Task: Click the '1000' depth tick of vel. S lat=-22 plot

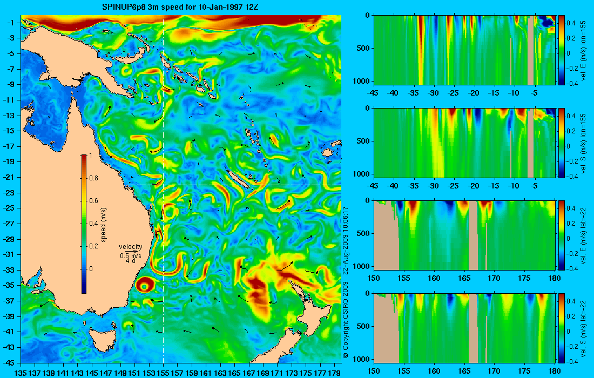Action: point(362,360)
